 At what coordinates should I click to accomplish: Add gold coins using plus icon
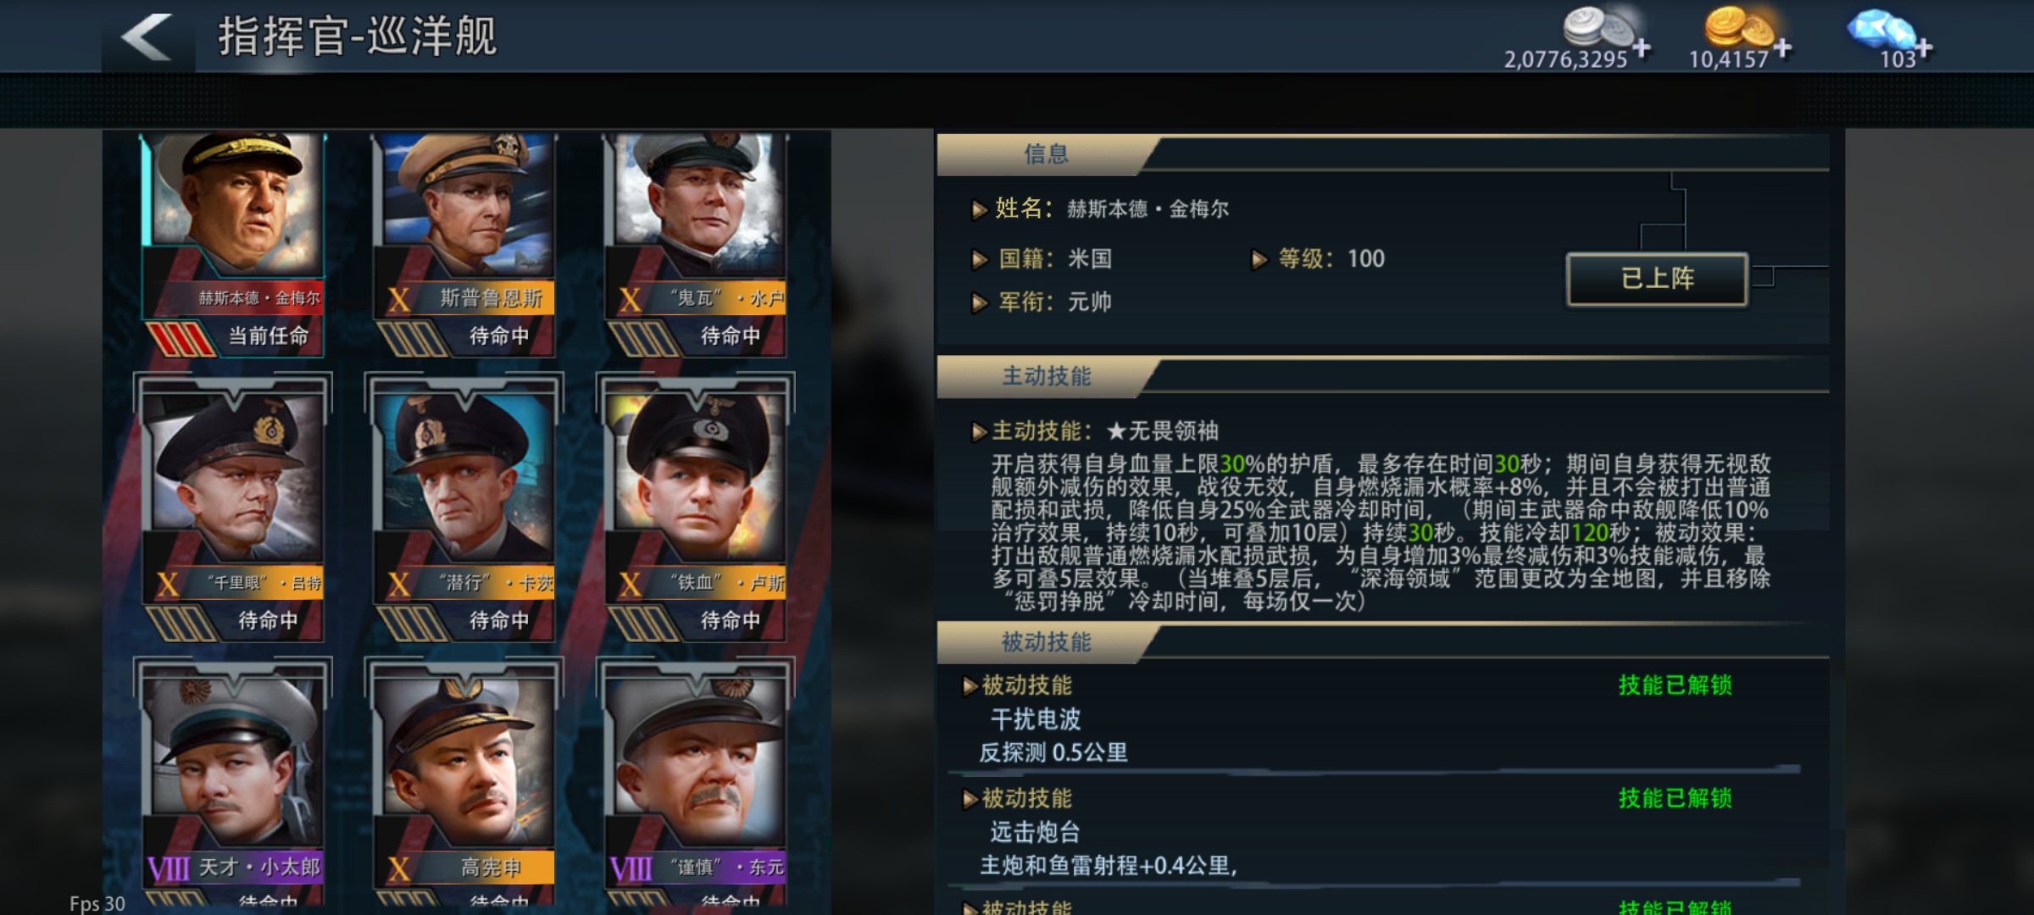click(x=1782, y=47)
